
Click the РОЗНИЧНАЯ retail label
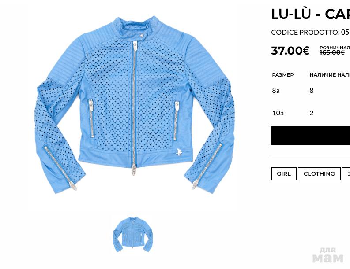335,48
